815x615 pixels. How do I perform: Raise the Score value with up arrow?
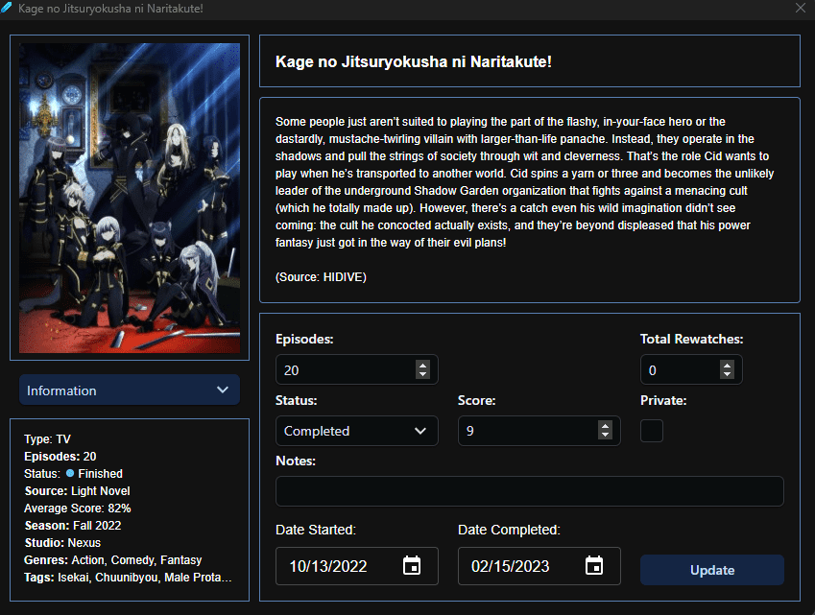(x=605, y=426)
